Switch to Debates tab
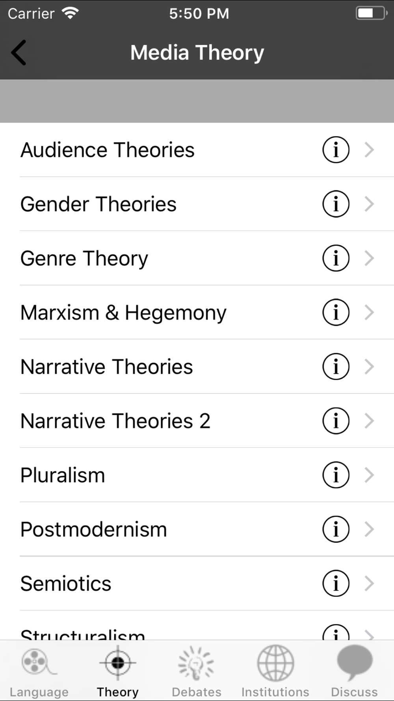 click(196, 671)
